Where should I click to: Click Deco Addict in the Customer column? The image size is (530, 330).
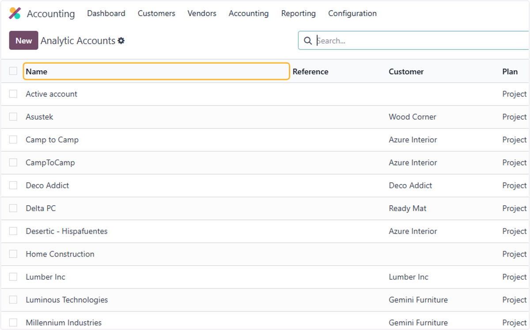tap(410, 185)
